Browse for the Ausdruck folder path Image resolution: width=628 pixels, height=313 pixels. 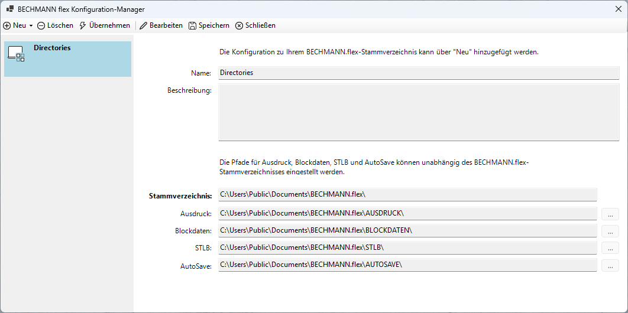click(x=610, y=214)
